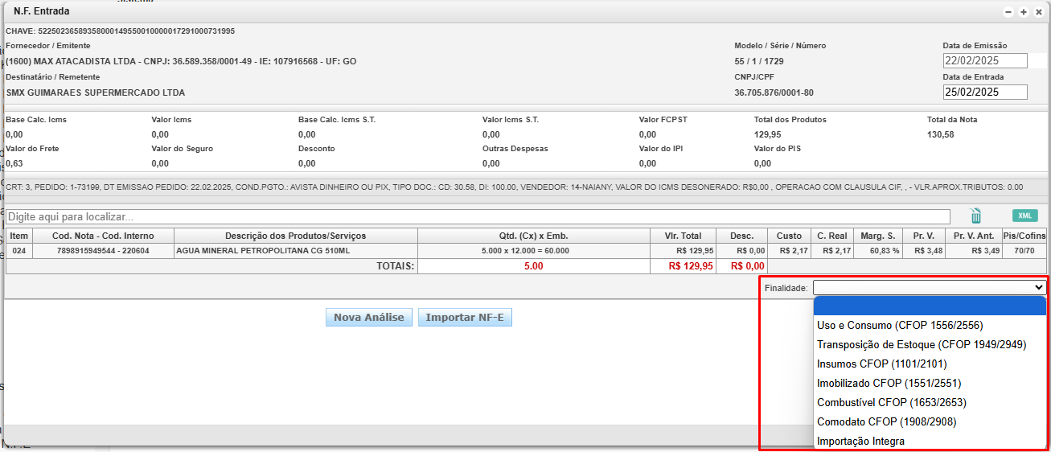Click the trash bin delete icon
Image resolution: width=1051 pixels, height=452 pixels.
(x=975, y=216)
